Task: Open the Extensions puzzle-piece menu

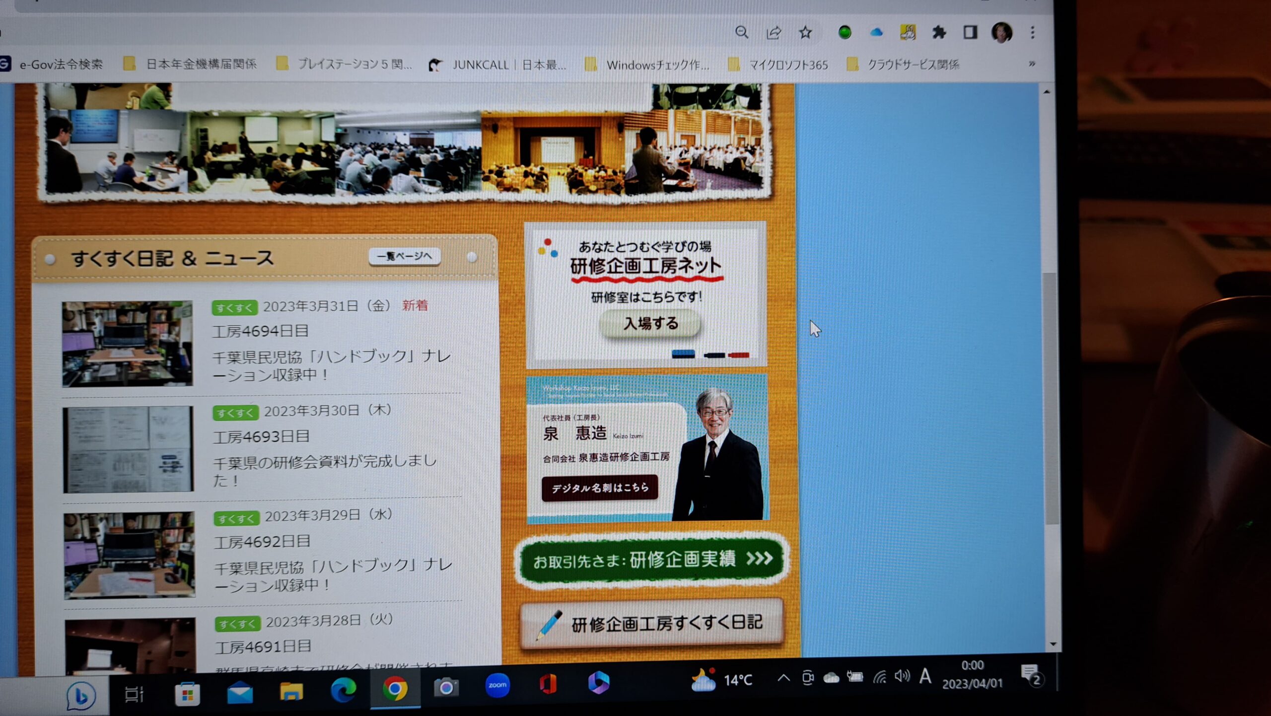Action: tap(939, 33)
